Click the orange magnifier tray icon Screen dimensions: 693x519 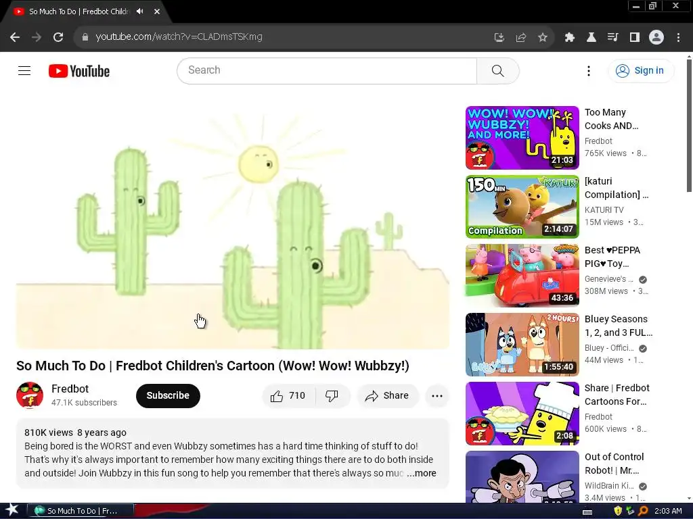[644, 511]
